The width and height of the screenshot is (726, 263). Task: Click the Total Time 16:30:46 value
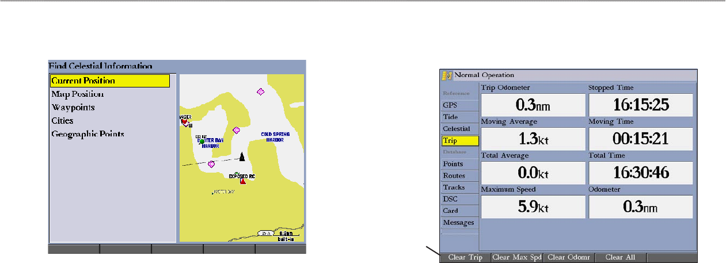coord(640,173)
